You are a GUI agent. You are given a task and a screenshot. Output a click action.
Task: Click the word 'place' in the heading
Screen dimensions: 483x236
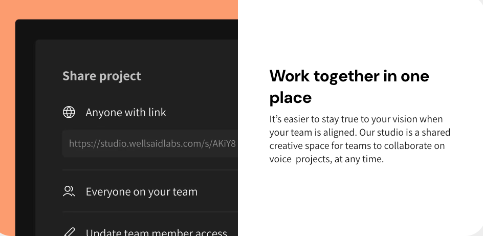291,97
